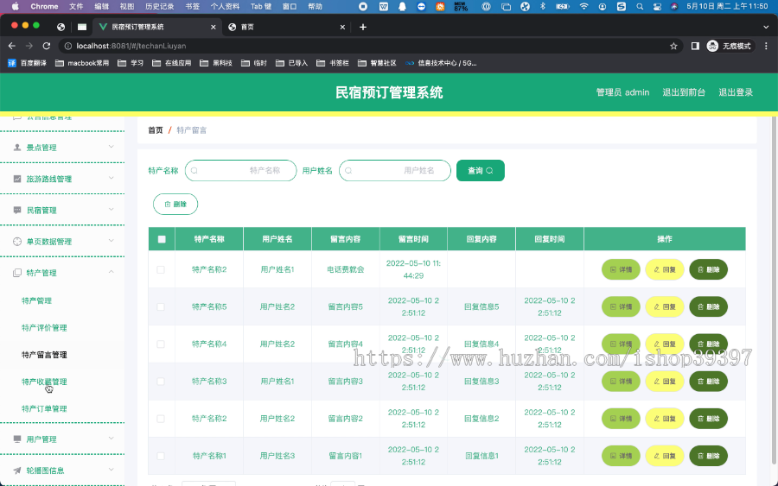Open macOS Control Center icon

click(x=657, y=6)
